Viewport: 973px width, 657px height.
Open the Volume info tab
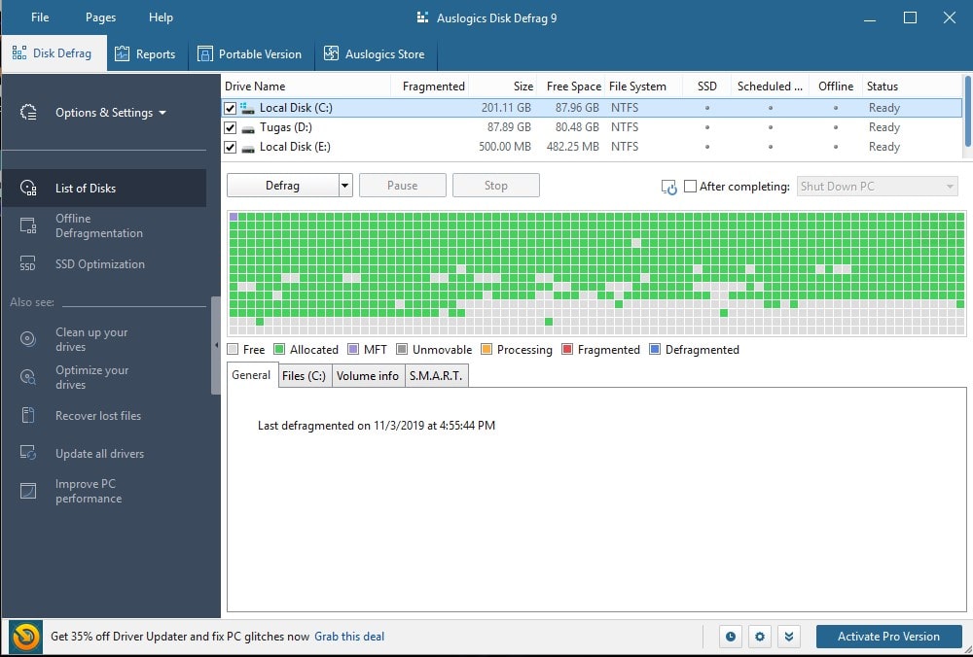click(368, 375)
